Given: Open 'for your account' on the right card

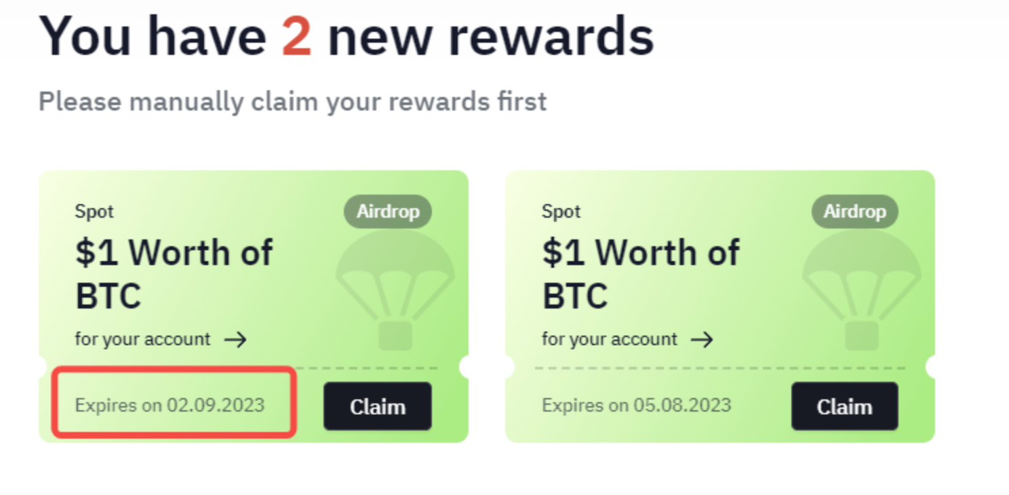Looking at the screenshot, I should tap(608, 339).
